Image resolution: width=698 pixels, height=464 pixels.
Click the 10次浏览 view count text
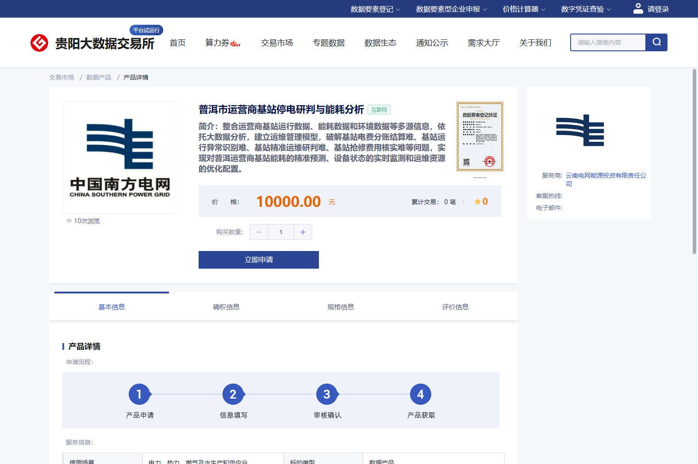(x=87, y=221)
